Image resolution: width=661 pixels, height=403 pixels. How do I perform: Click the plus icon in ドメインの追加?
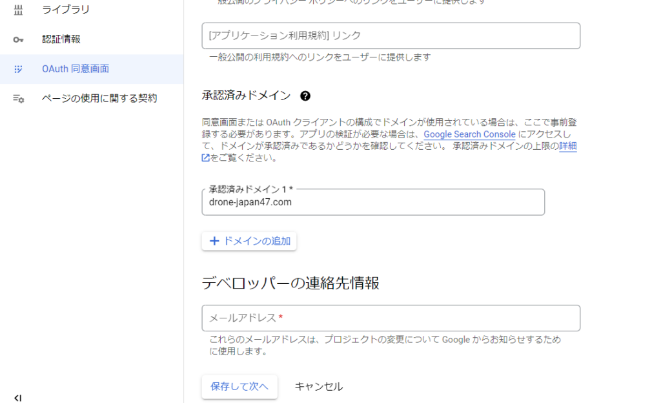click(215, 241)
